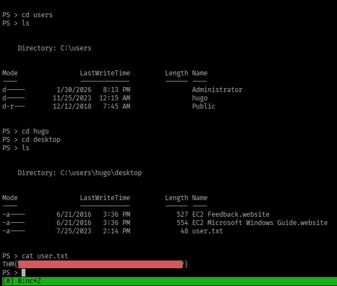Click the user.txt file name in the listing
The height and width of the screenshot is (286, 337).
[208, 231]
